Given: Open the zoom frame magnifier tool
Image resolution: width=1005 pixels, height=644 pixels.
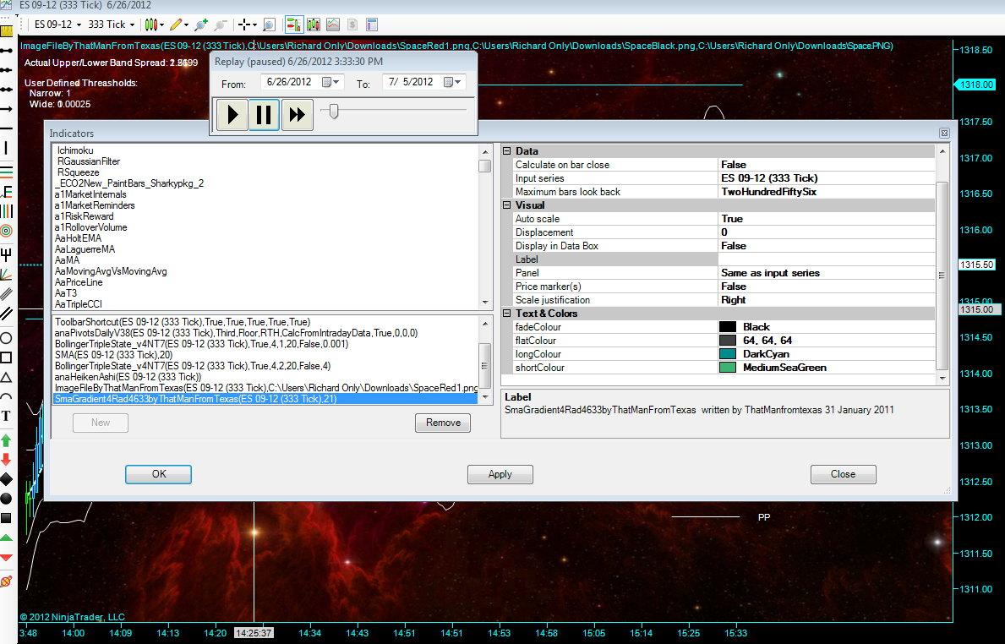Looking at the screenshot, I should coord(269,25).
